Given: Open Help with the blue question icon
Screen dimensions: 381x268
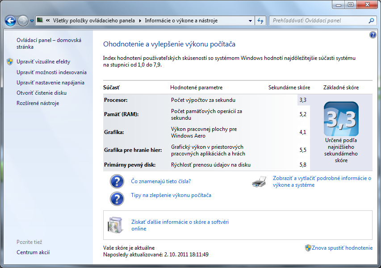Looking at the screenshot, I should 373,35.
